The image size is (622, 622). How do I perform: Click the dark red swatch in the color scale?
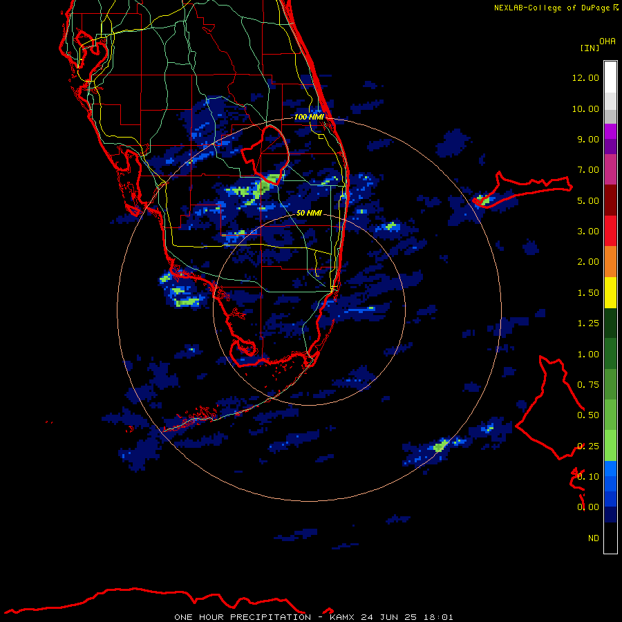click(x=610, y=200)
